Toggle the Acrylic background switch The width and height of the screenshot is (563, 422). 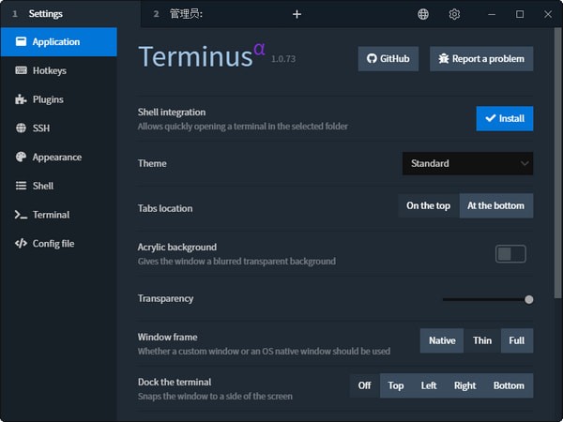click(x=510, y=253)
